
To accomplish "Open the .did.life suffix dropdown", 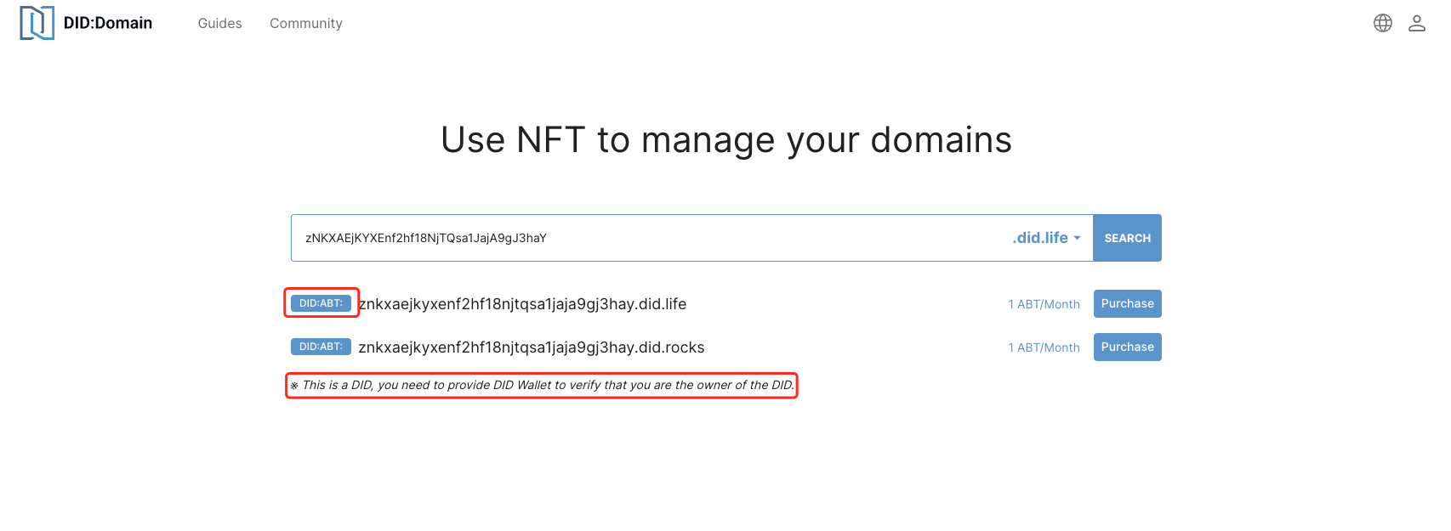I will click(1040, 238).
